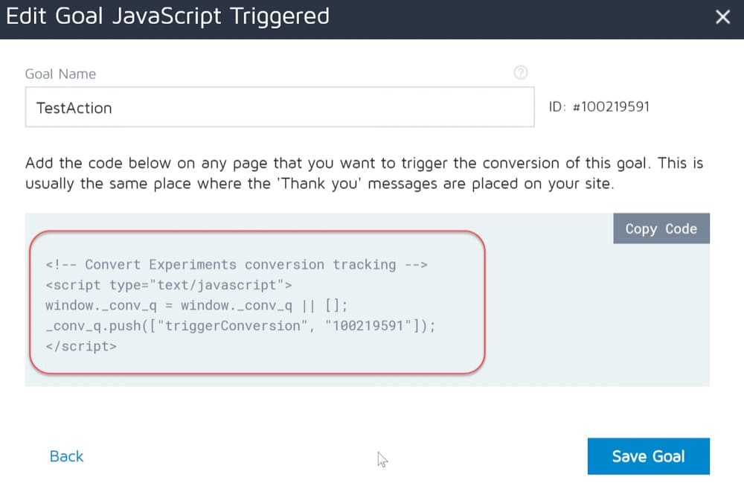Click the Convert Experiments comment line

point(236,264)
